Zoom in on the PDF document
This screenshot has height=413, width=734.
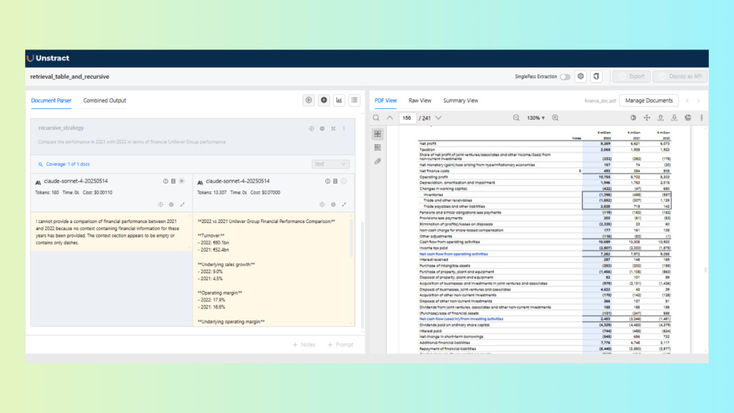click(555, 118)
